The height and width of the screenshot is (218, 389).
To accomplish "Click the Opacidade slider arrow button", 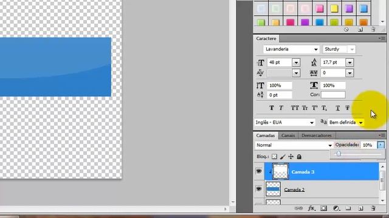I will (x=380, y=145).
